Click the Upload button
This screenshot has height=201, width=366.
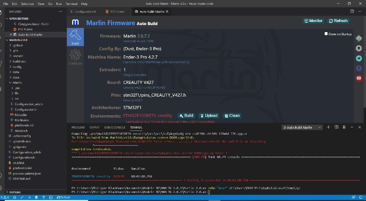(209, 116)
